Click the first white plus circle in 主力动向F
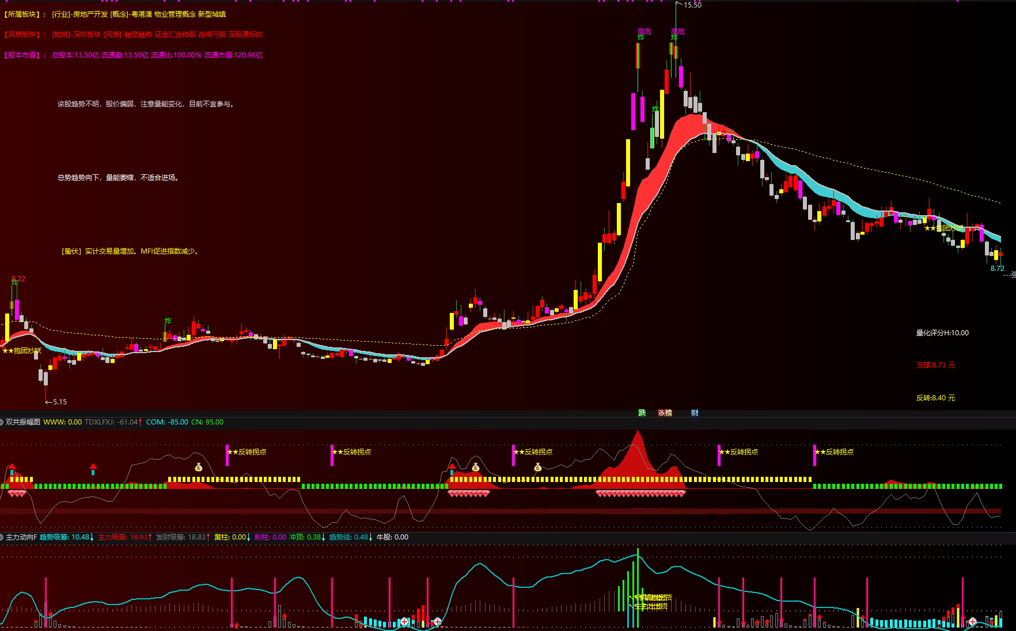Image resolution: width=1016 pixels, height=631 pixels. [405, 621]
